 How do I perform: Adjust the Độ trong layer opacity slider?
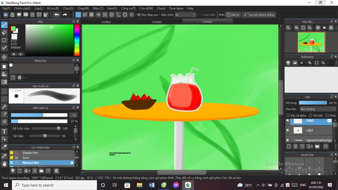click(313, 103)
